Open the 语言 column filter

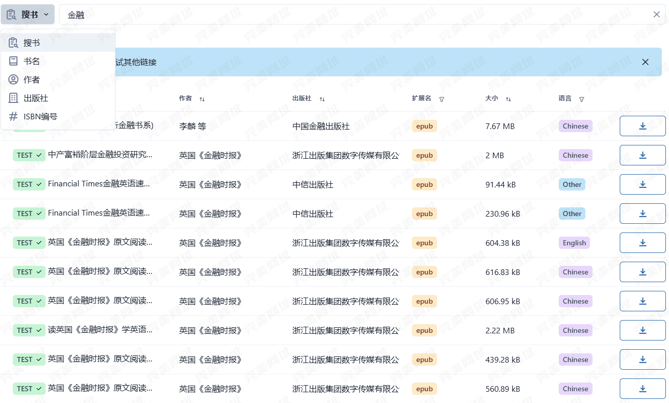[581, 99]
